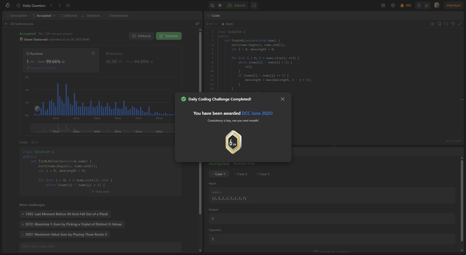This screenshot has height=255, width=466.
Task: Expand editor to fullscreen icon
Action: [x=459, y=24]
